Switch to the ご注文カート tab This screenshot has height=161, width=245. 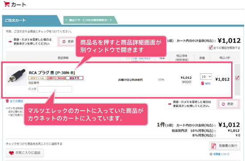(x=31, y=20)
